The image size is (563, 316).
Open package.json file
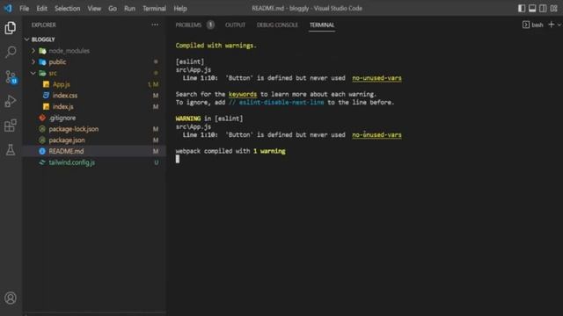point(95,140)
